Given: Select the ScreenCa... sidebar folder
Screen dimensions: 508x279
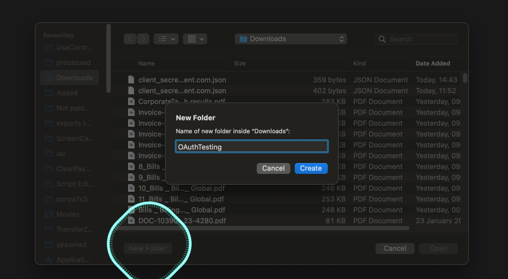Looking at the screenshot, I should coord(70,138).
